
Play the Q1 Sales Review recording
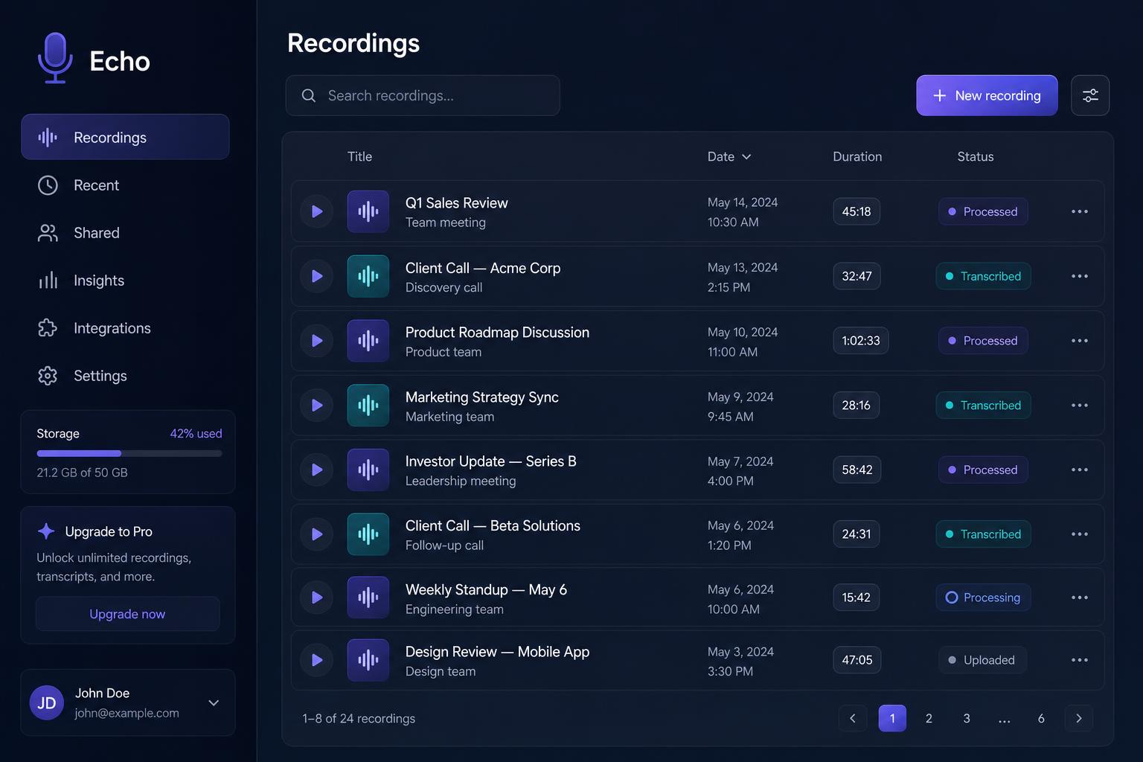coord(316,211)
